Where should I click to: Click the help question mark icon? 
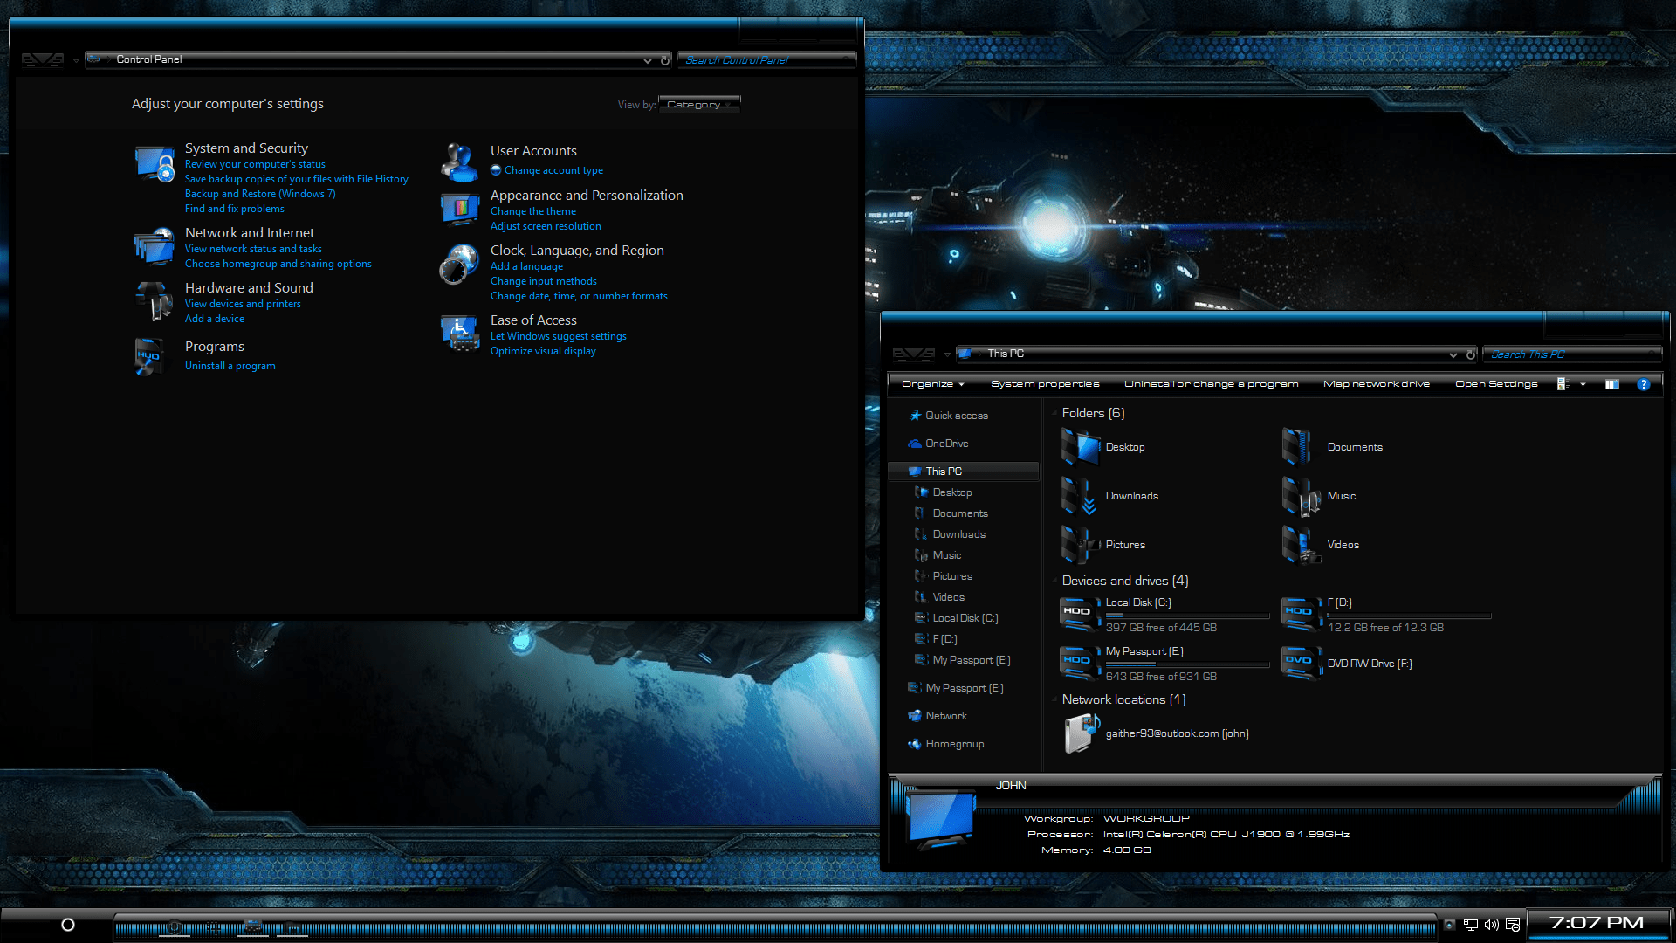click(x=1643, y=384)
